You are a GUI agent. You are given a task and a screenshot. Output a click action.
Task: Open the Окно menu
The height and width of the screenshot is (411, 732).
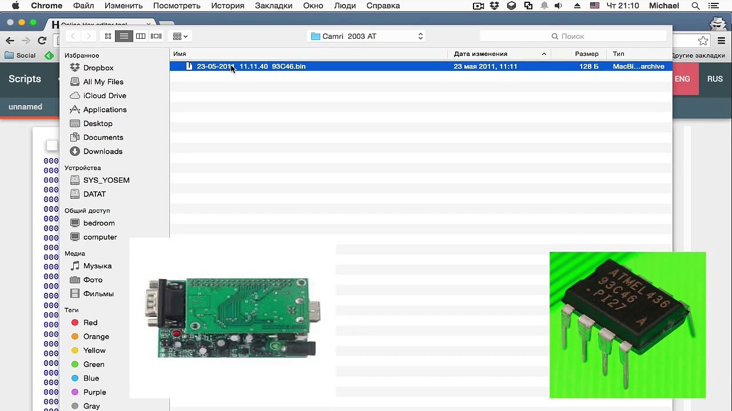click(313, 6)
